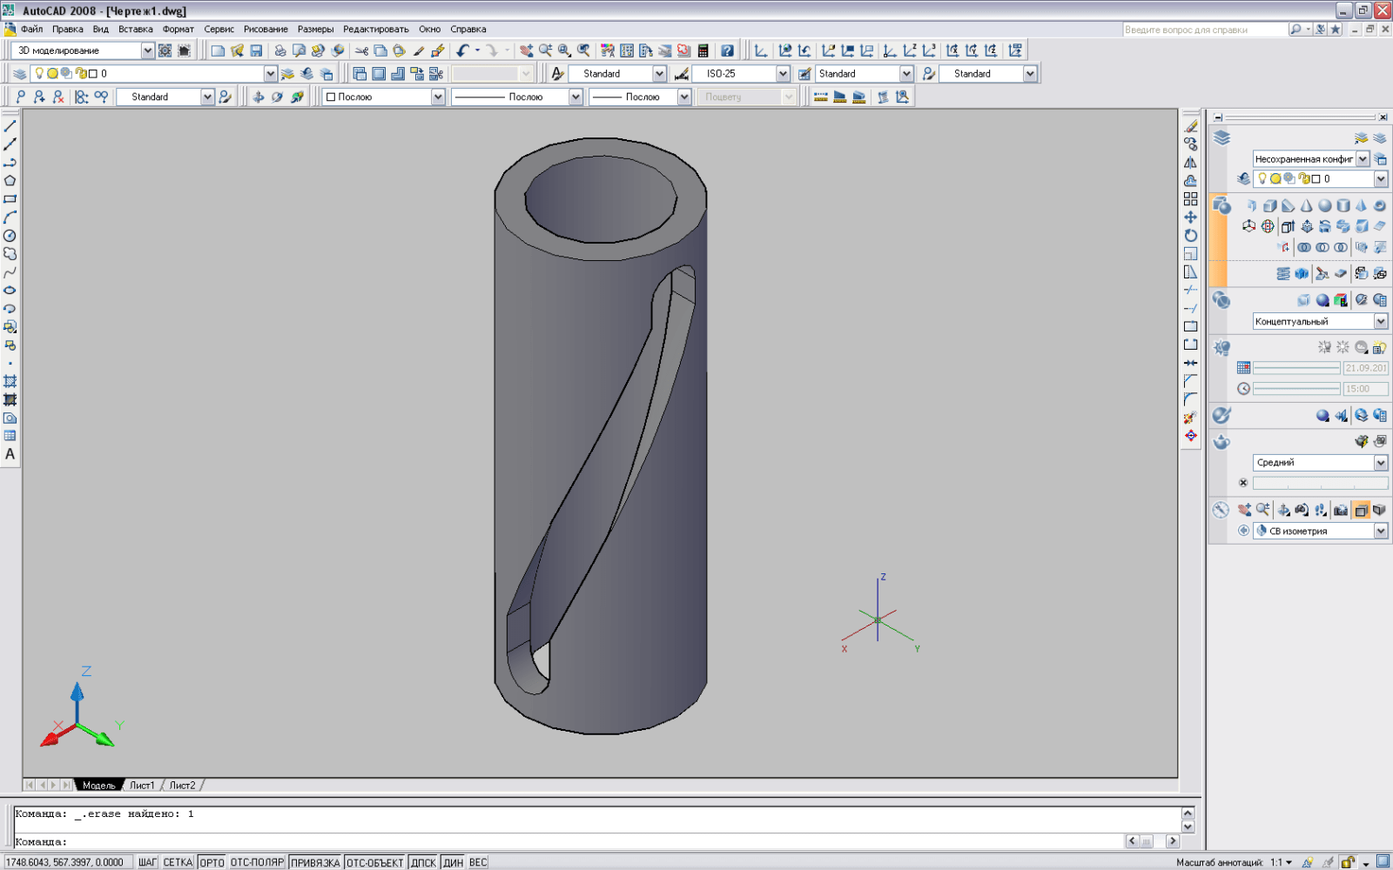Viewport: 1393px width, 870px height.
Task: Toggle ОРТО mode in status bar
Action: (x=212, y=862)
